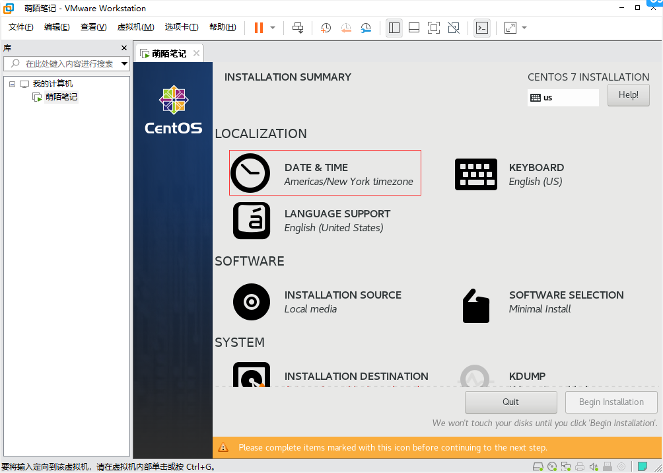The image size is (663, 473).
Task: Revert the virtual machine to its previous snapshot
Action: tap(346, 28)
